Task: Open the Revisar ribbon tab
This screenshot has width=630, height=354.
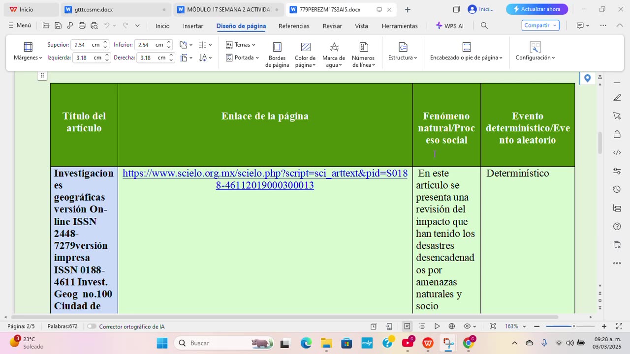Action: point(332,26)
